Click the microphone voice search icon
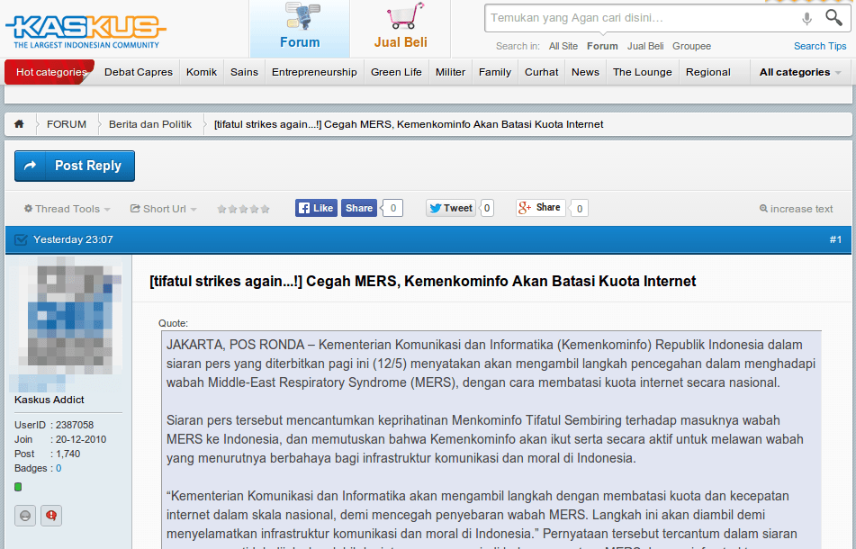The width and height of the screenshot is (856, 549). coord(806,19)
